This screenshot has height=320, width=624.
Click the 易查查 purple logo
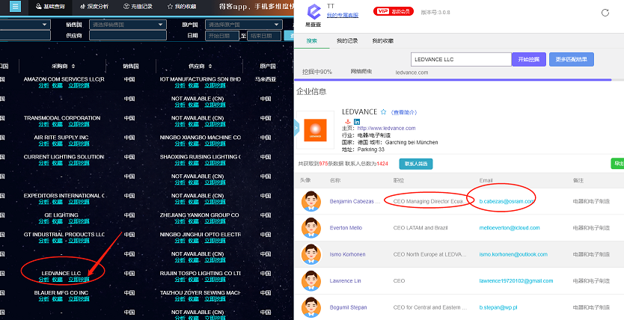point(313,11)
